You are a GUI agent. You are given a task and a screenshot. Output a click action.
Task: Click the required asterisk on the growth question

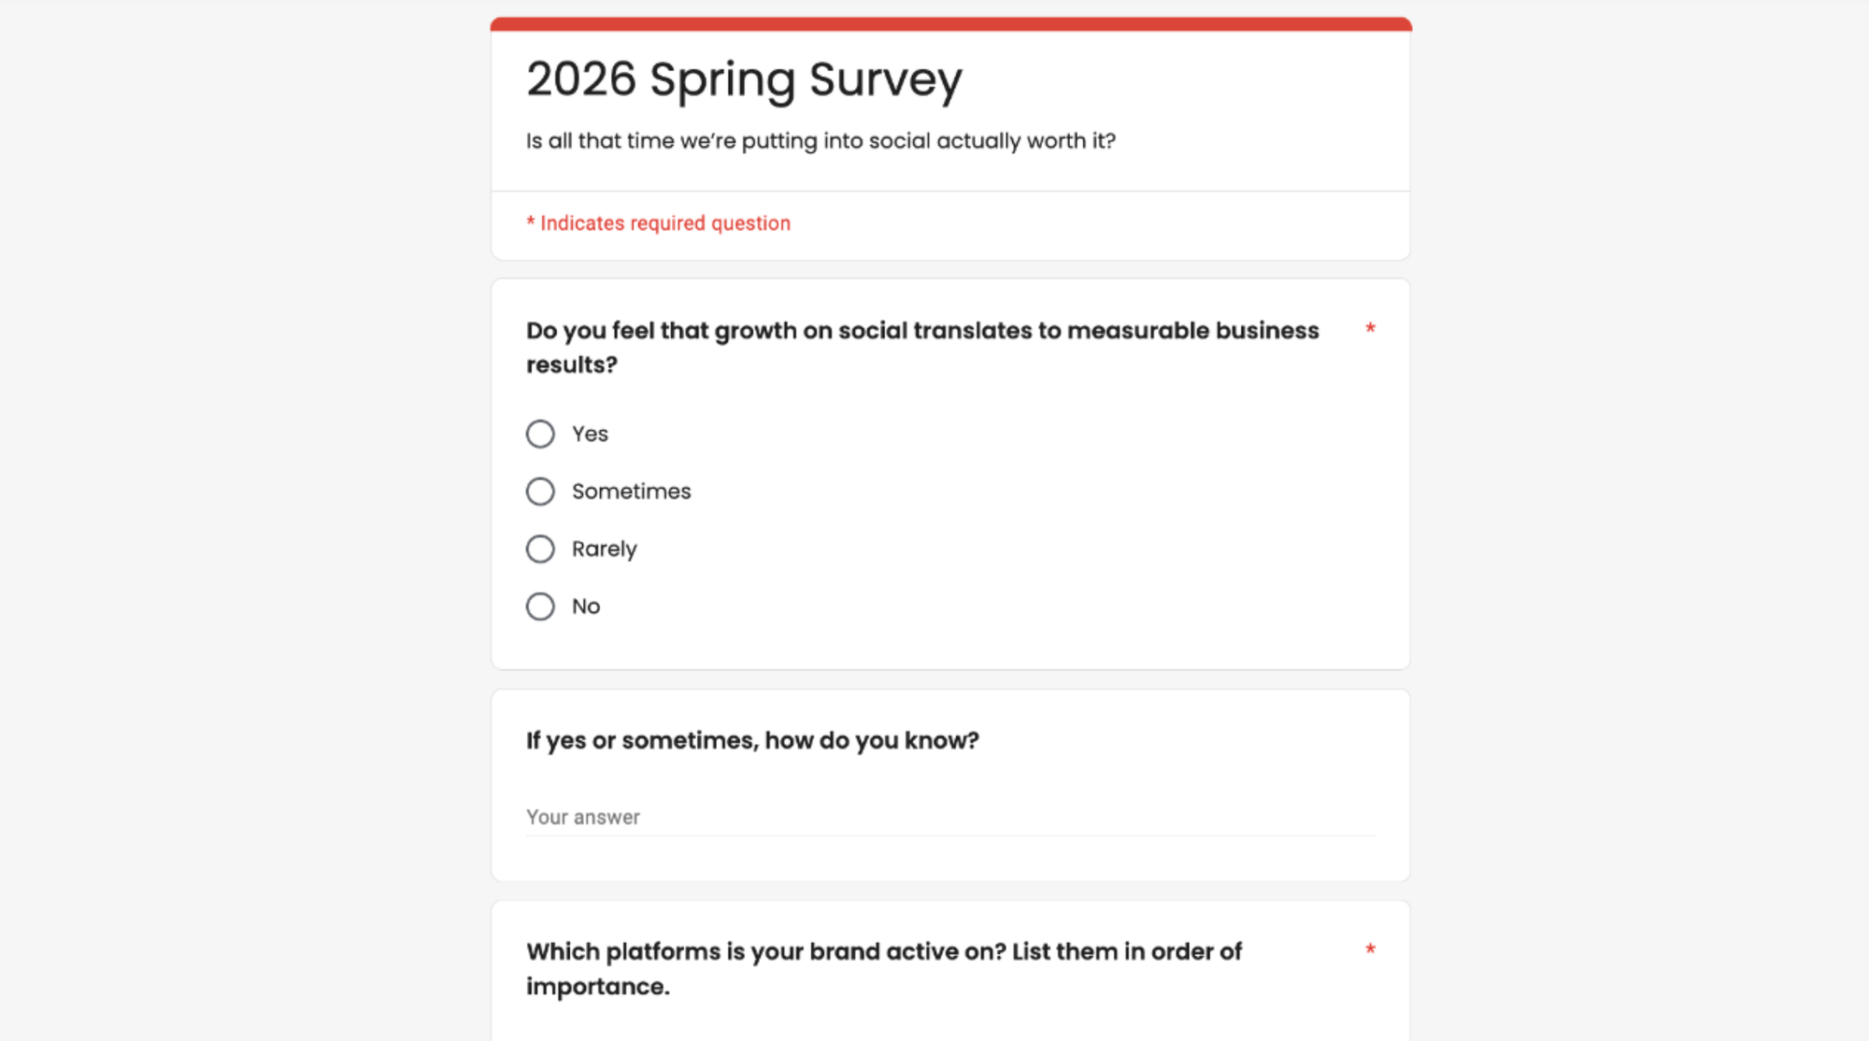pos(1370,329)
